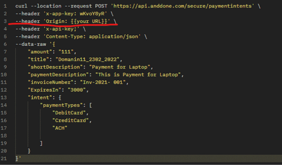Click the "CreditCard" array entry
The image size is (282, 165).
(x=71, y=120)
